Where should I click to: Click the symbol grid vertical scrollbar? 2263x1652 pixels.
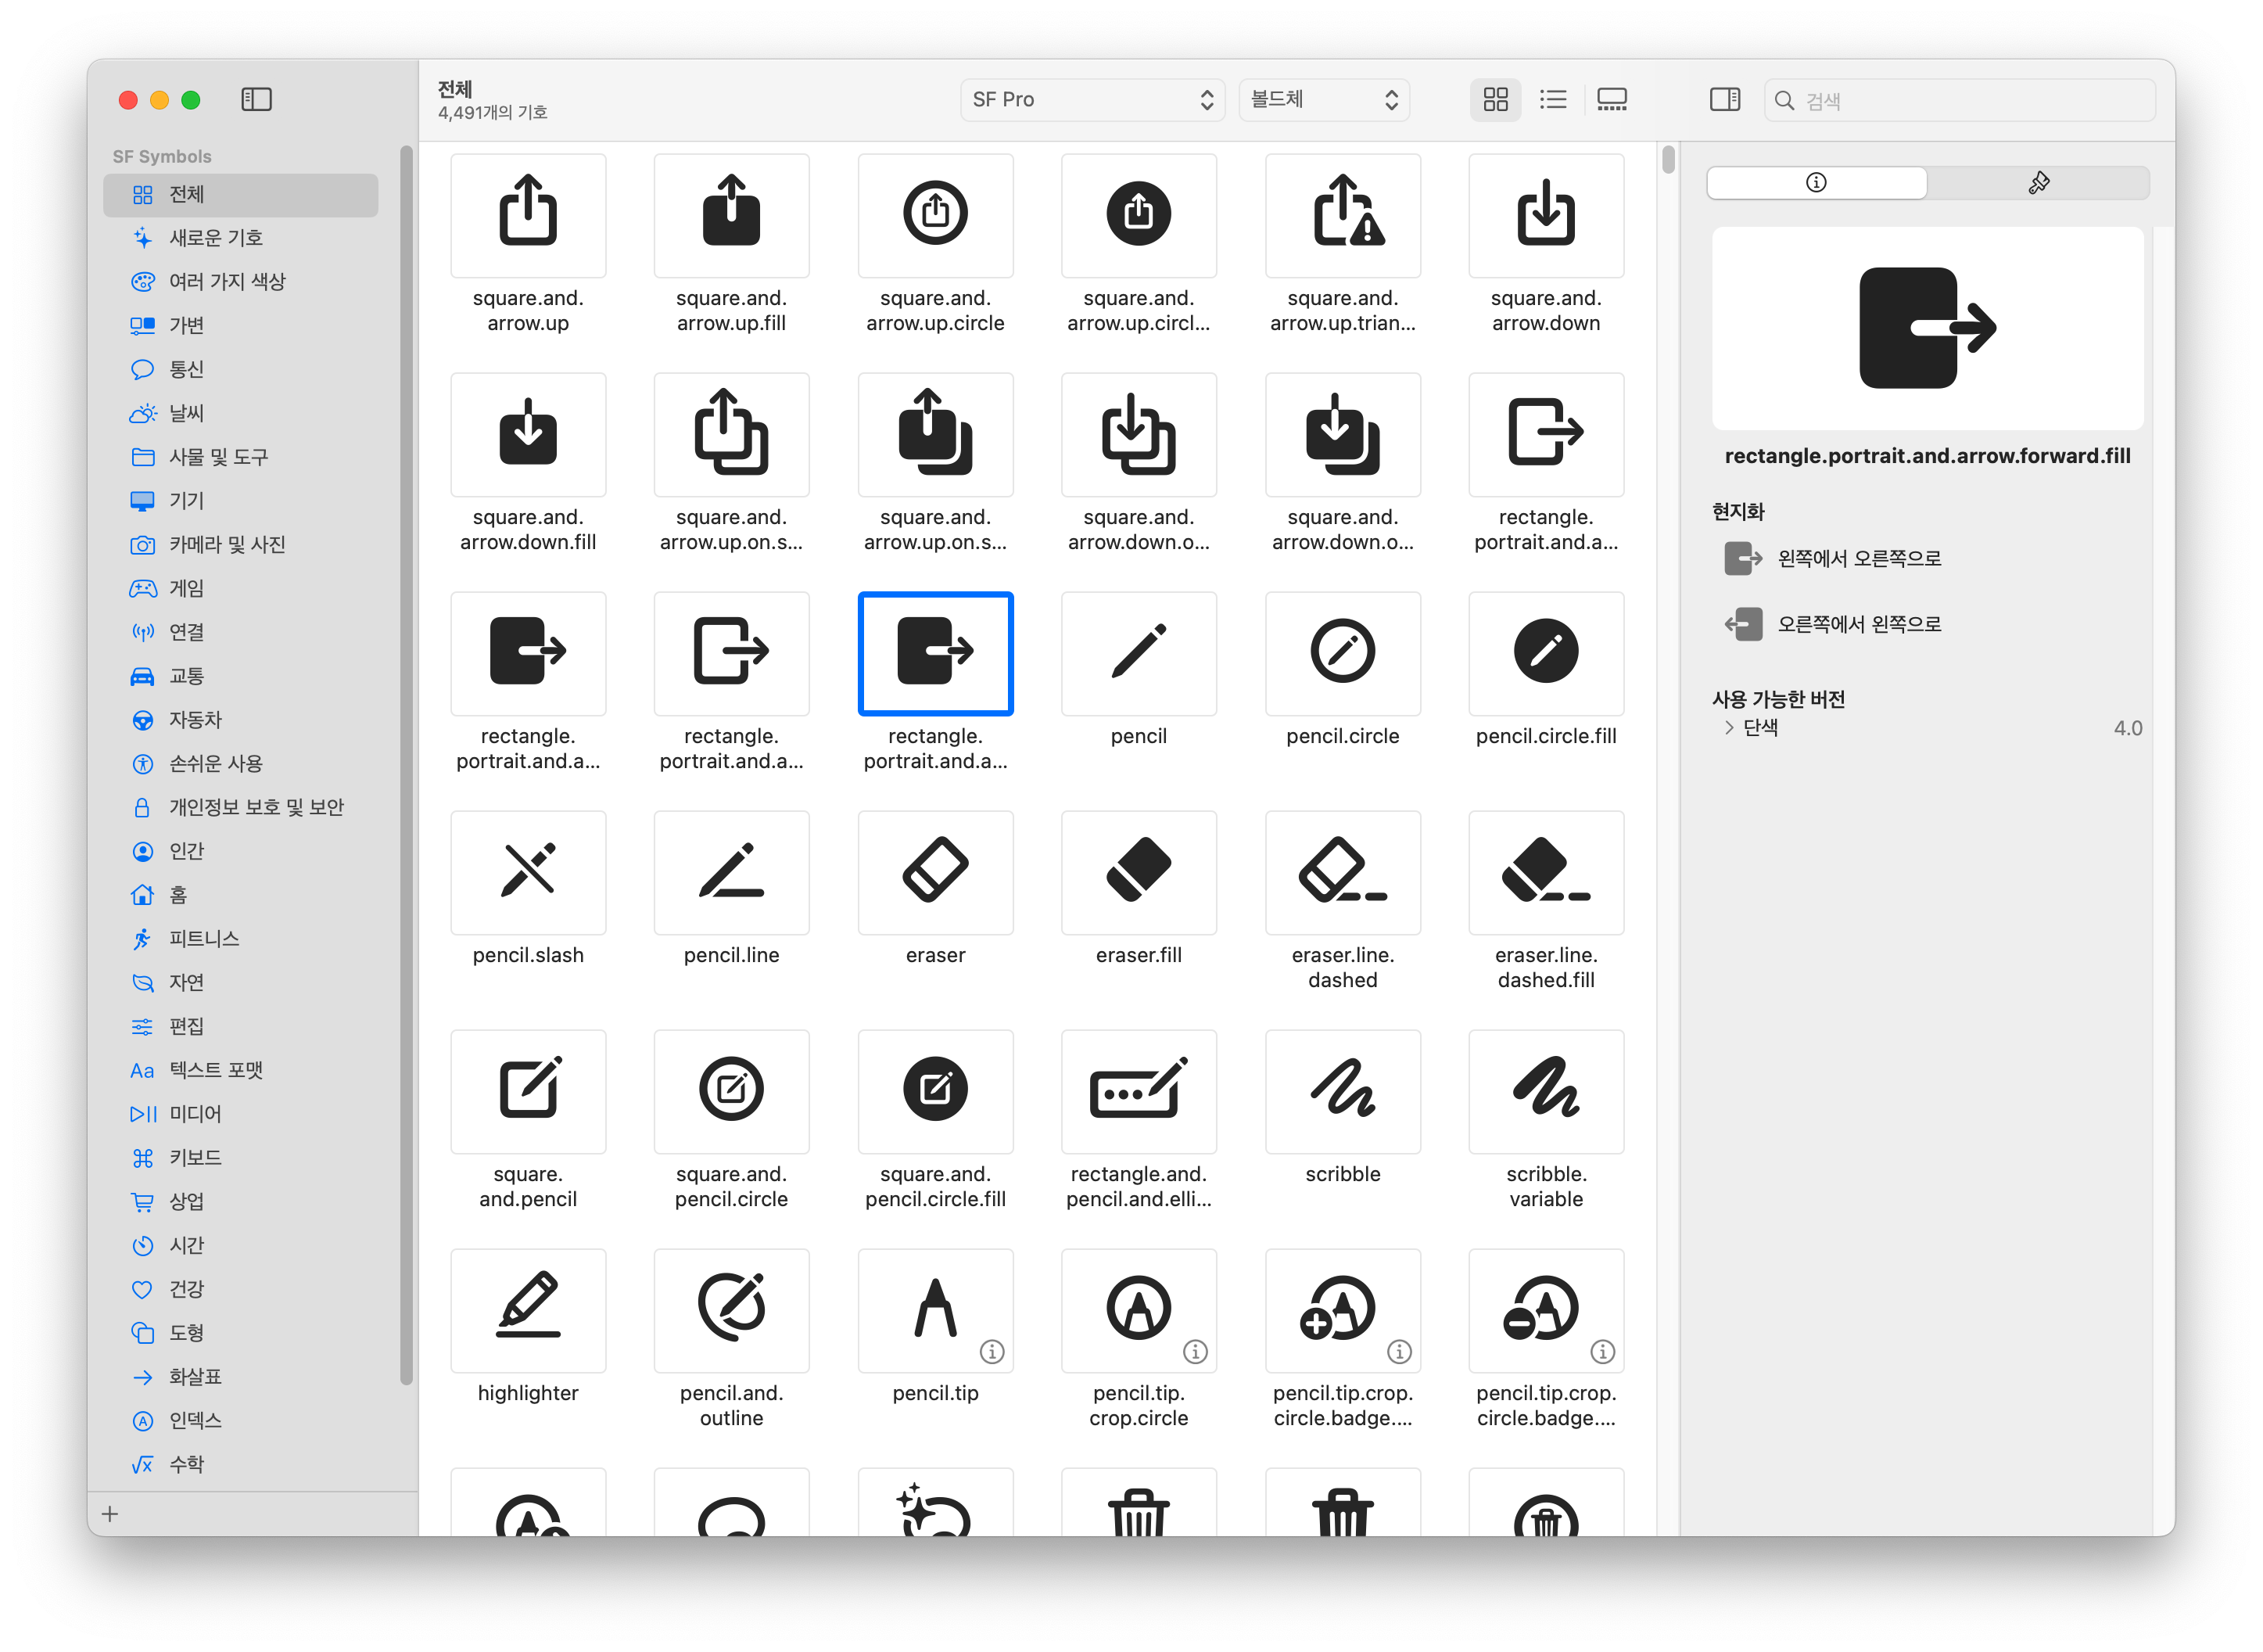[x=1667, y=160]
